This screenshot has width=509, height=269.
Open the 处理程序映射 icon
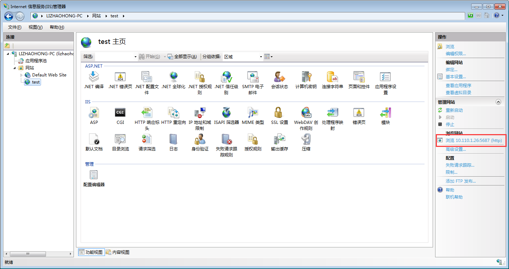(x=332, y=113)
